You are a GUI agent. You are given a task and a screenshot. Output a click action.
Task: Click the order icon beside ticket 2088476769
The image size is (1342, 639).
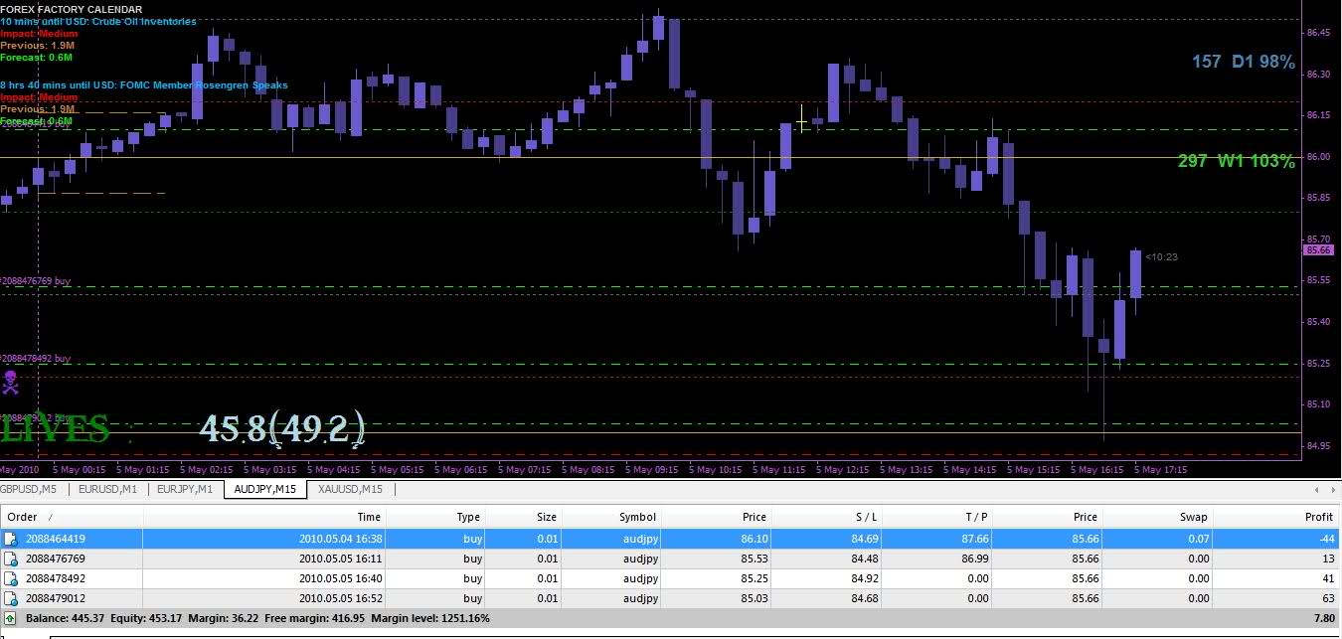click(11, 559)
